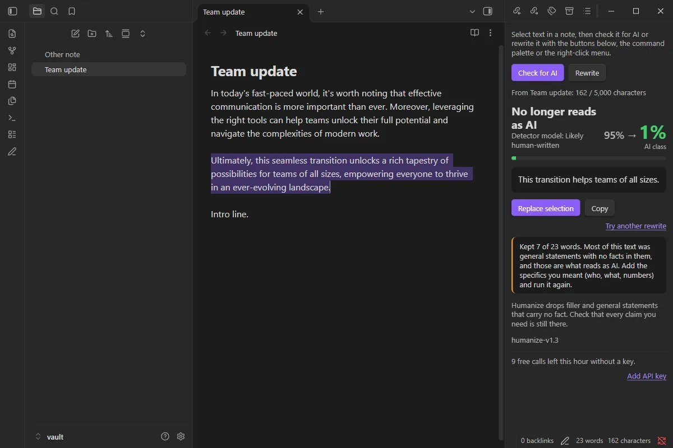Image resolution: width=673 pixels, height=448 pixels.
Task: Copy the rewritten text
Action: pyautogui.click(x=600, y=208)
